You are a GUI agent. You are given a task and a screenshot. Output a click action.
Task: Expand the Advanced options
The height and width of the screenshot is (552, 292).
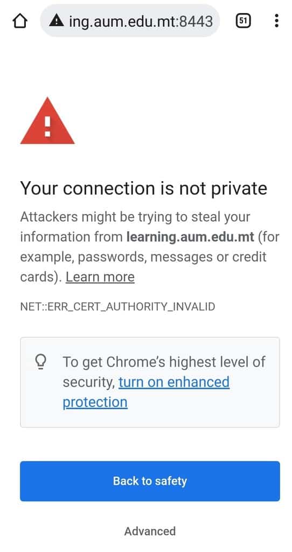tap(150, 531)
